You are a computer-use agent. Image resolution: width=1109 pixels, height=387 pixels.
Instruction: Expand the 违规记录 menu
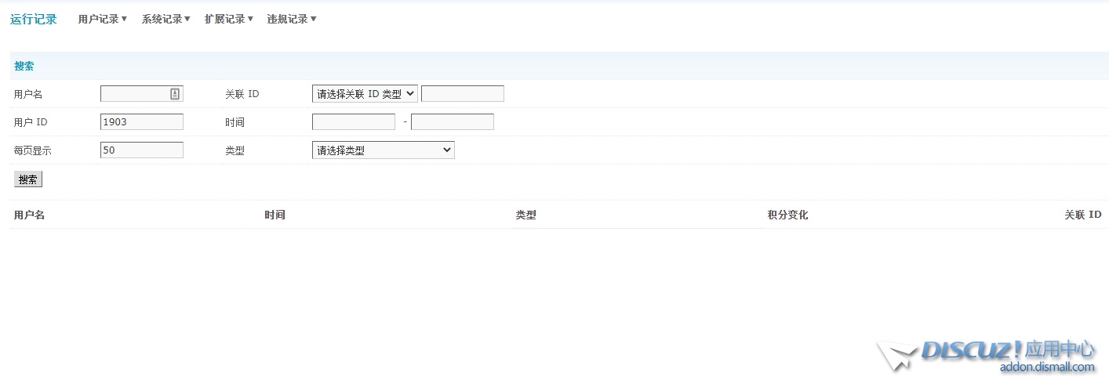[291, 20]
